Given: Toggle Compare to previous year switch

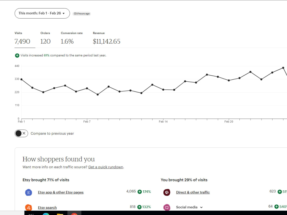Looking at the screenshot, I should point(22,134).
